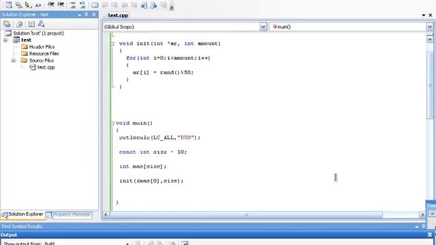Close the test.cpp document
This screenshot has width=436, height=245.
click(431, 15)
